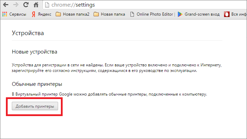247x139 pixels.
Task: Click the browser back arrow
Action: (6, 5)
